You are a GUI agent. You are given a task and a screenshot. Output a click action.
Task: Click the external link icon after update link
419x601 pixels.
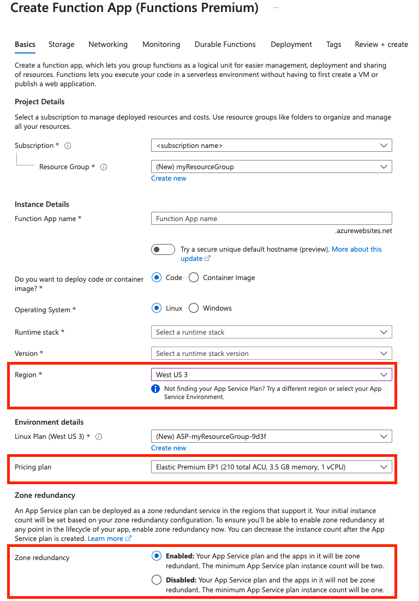(207, 258)
